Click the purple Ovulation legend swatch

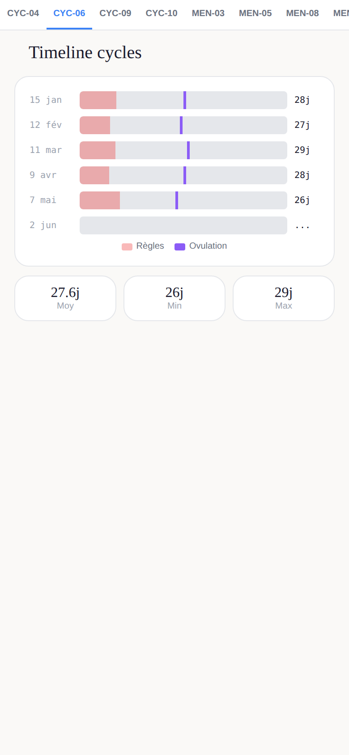[180, 246]
